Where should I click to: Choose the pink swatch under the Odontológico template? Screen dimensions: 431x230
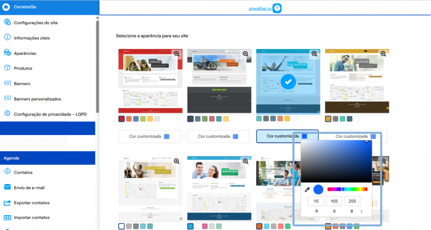[x=205, y=226]
